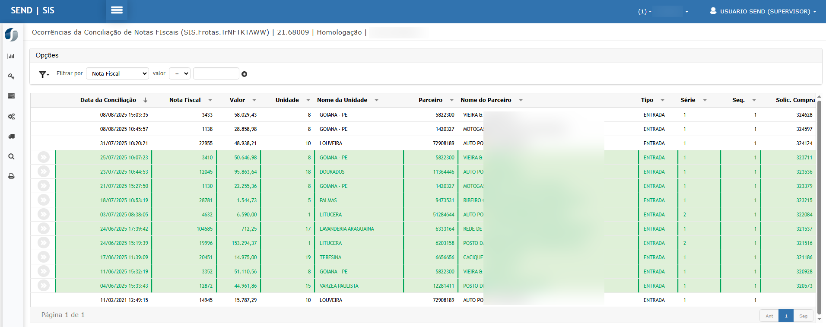Open the 'Nota Fiscal' filter field dropdown
826x327 pixels.
pos(118,74)
